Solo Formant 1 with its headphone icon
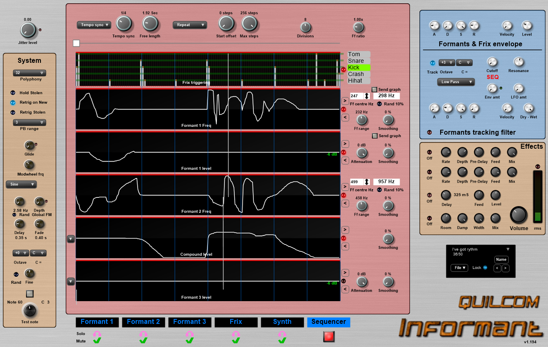This screenshot has height=347, width=548. (x=97, y=334)
